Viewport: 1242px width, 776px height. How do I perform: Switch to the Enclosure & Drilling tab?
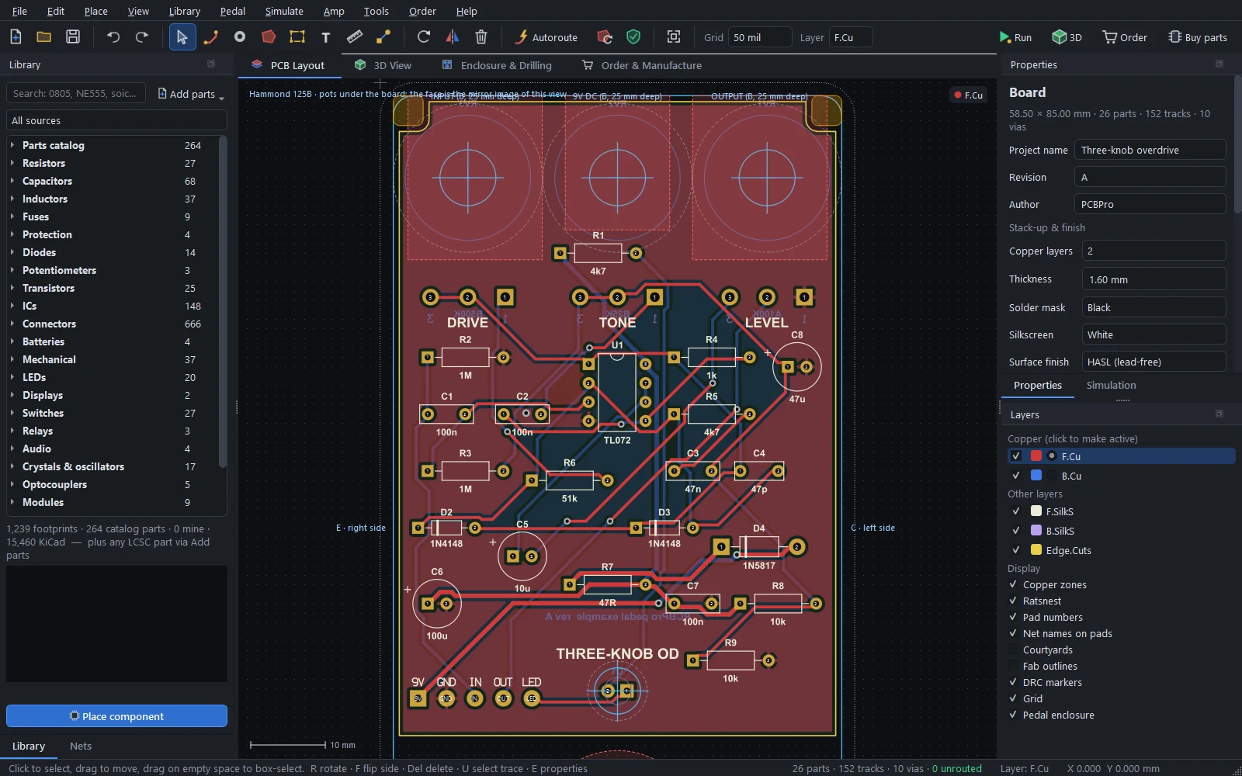(x=497, y=65)
